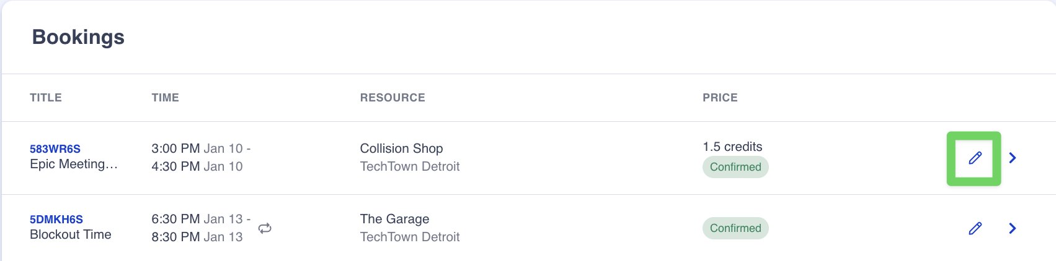Image resolution: width=1056 pixels, height=261 pixels.
Task: Edit the 583WR6S booking with pencil icon
Action: [975, 158]
